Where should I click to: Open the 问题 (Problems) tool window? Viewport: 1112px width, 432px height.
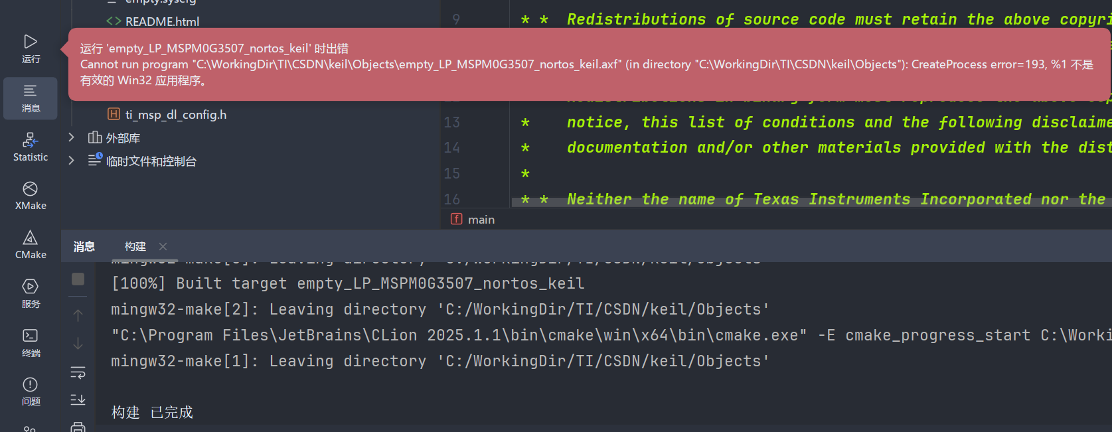pyautogui.click(x=31, y=392)
